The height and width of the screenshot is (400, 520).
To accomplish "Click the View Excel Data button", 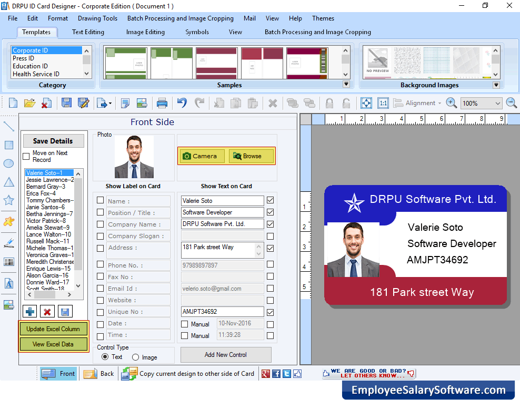I will pyautogui.click(x=53, y=344).
